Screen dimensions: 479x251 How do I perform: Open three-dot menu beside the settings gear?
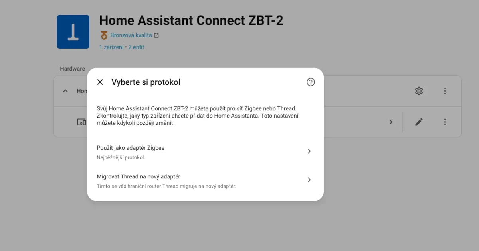445,91
